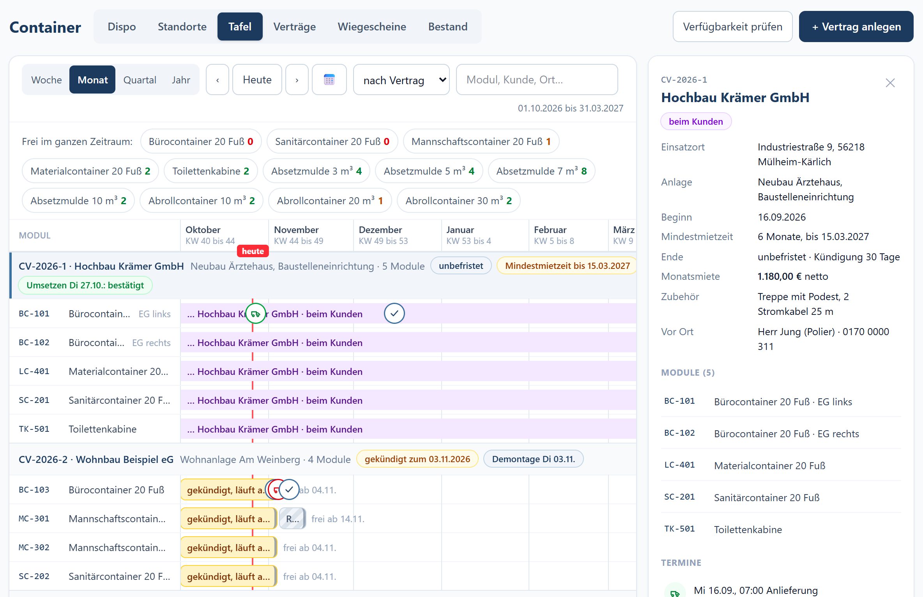Image resolution: width=923 pixels, height=597 pixels.
Task: Switch timeline to Woche view
Action: coord(46,80)
